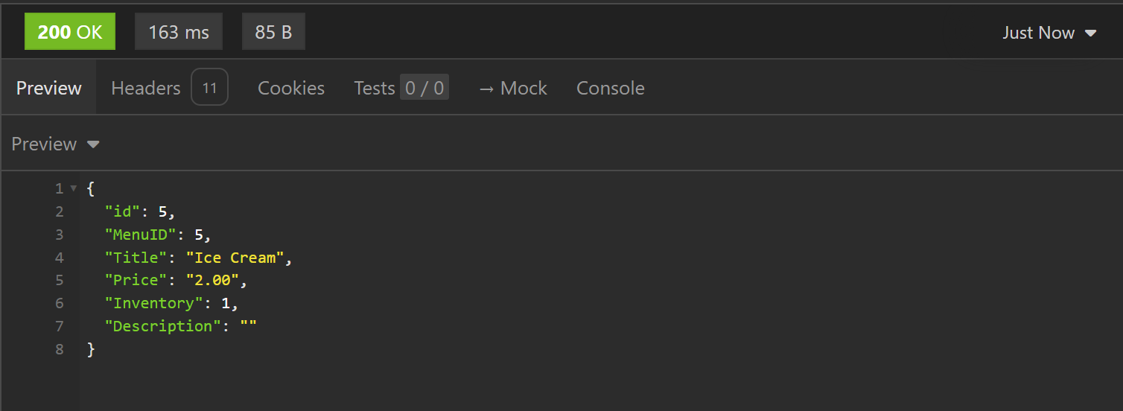Click the 163 ms response time badge
Screen dimensions: 1123x411
tap(179, 33)
